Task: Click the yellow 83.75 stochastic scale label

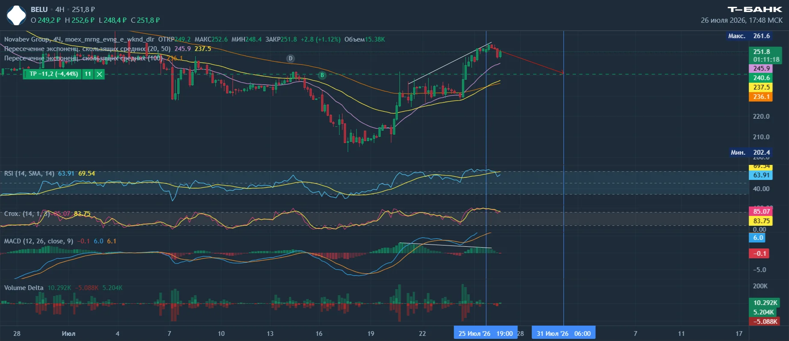Action: (x=761, y=221)
